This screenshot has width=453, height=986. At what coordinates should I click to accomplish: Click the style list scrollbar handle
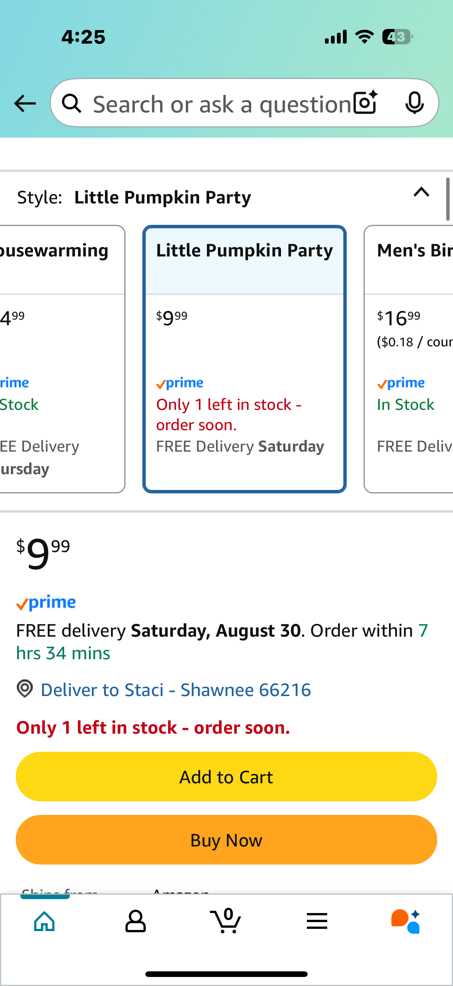[448, 199]
